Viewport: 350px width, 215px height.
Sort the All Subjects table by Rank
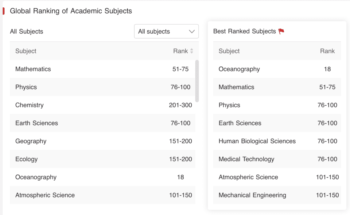(x=181, y=51)
